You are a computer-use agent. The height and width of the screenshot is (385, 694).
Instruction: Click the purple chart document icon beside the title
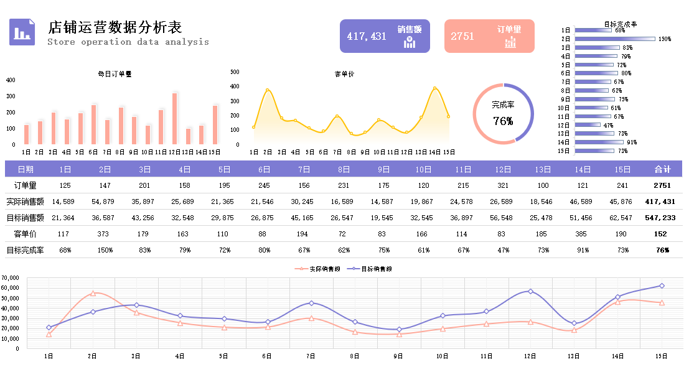[x=22, y=32]
